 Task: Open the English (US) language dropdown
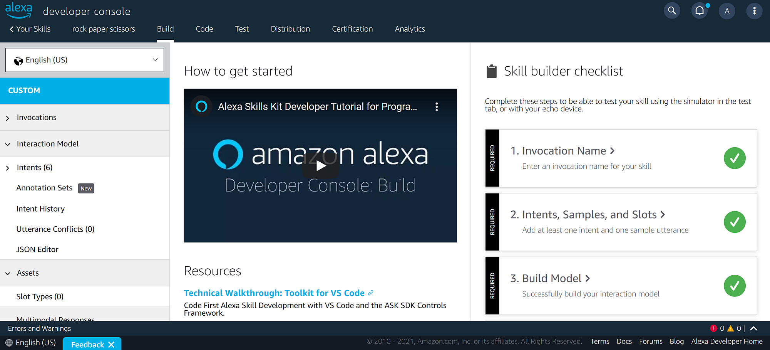tap(85, 60)
